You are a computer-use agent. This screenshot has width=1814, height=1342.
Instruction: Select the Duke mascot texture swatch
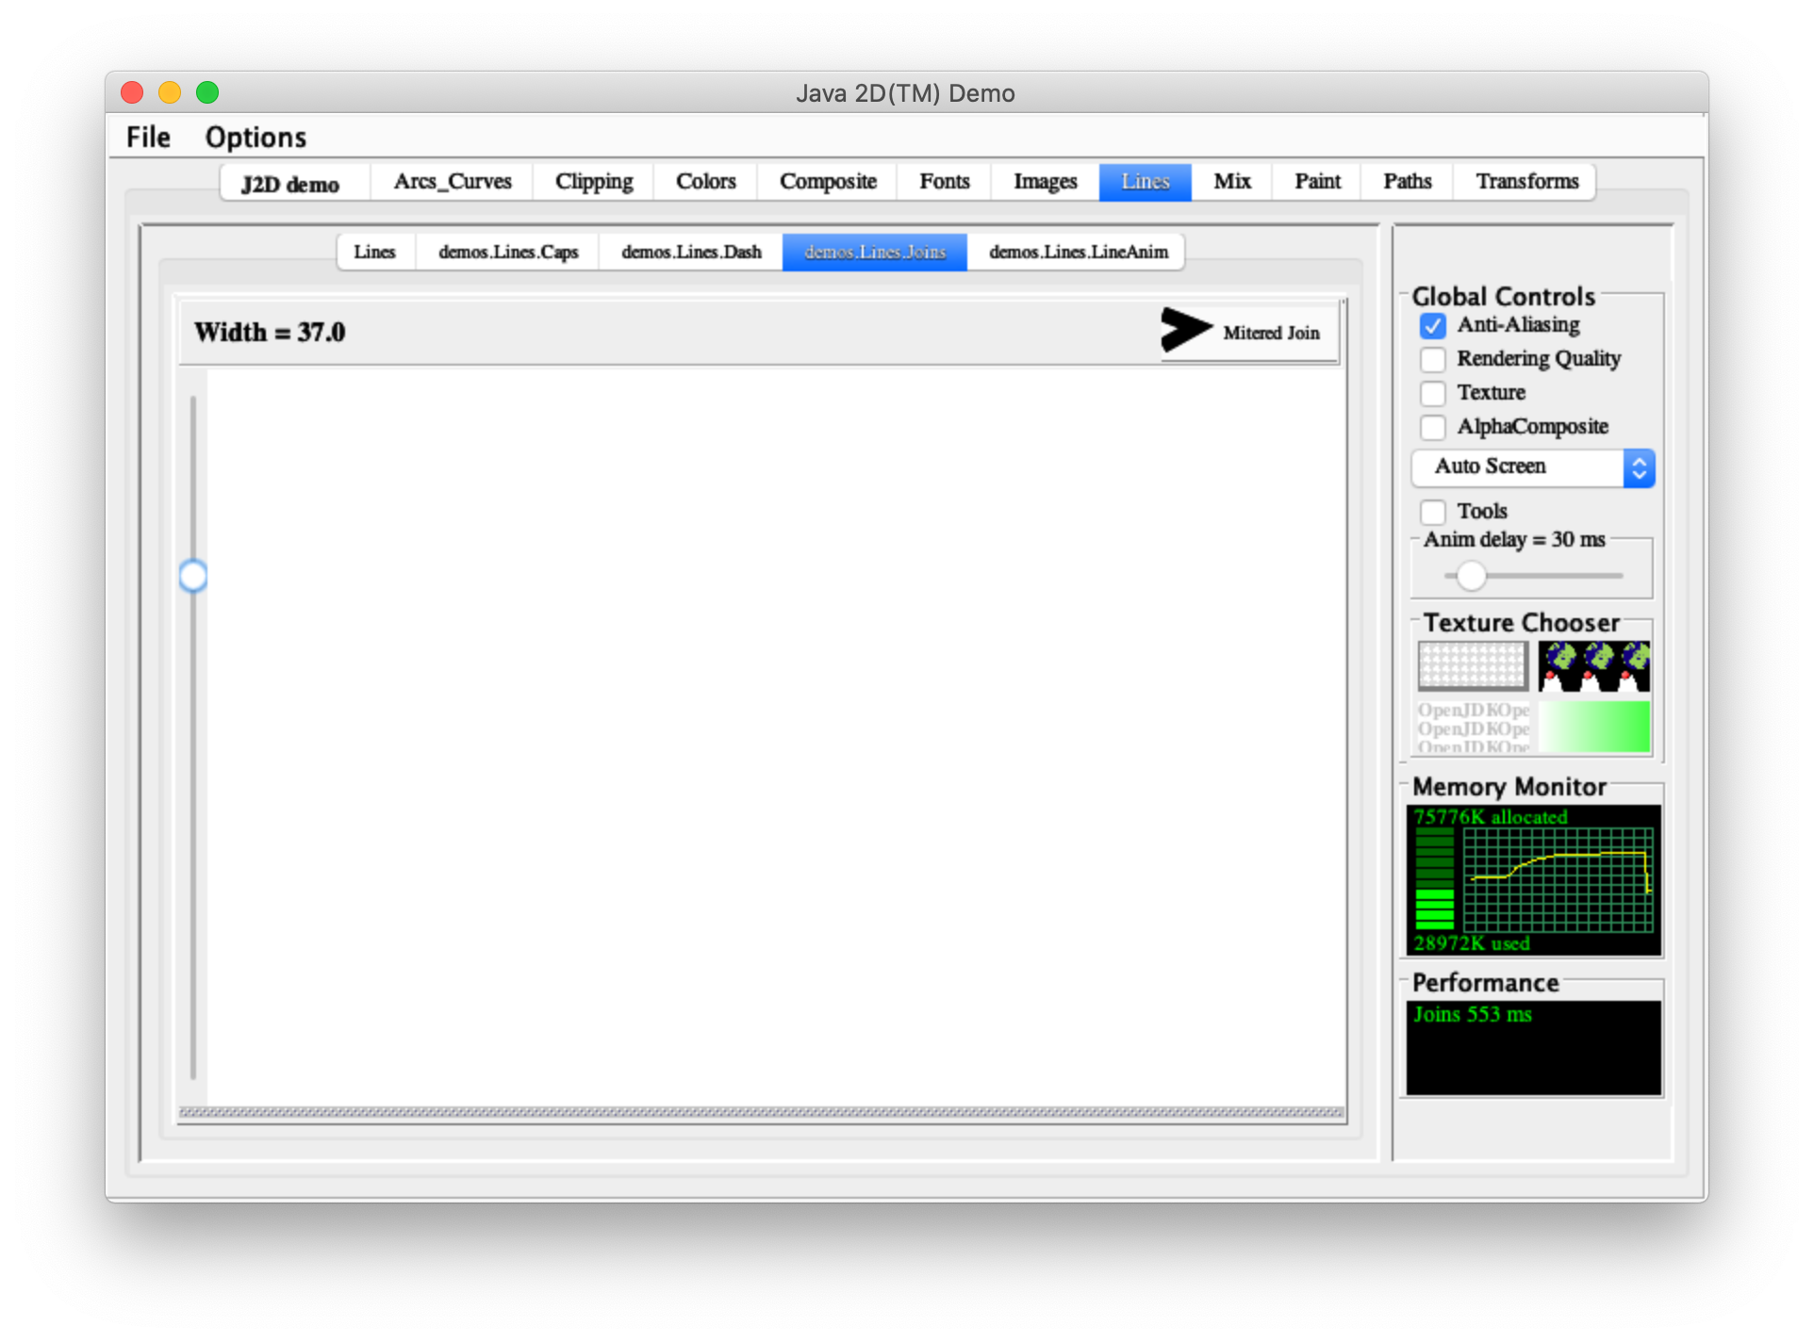[1593, 665]
